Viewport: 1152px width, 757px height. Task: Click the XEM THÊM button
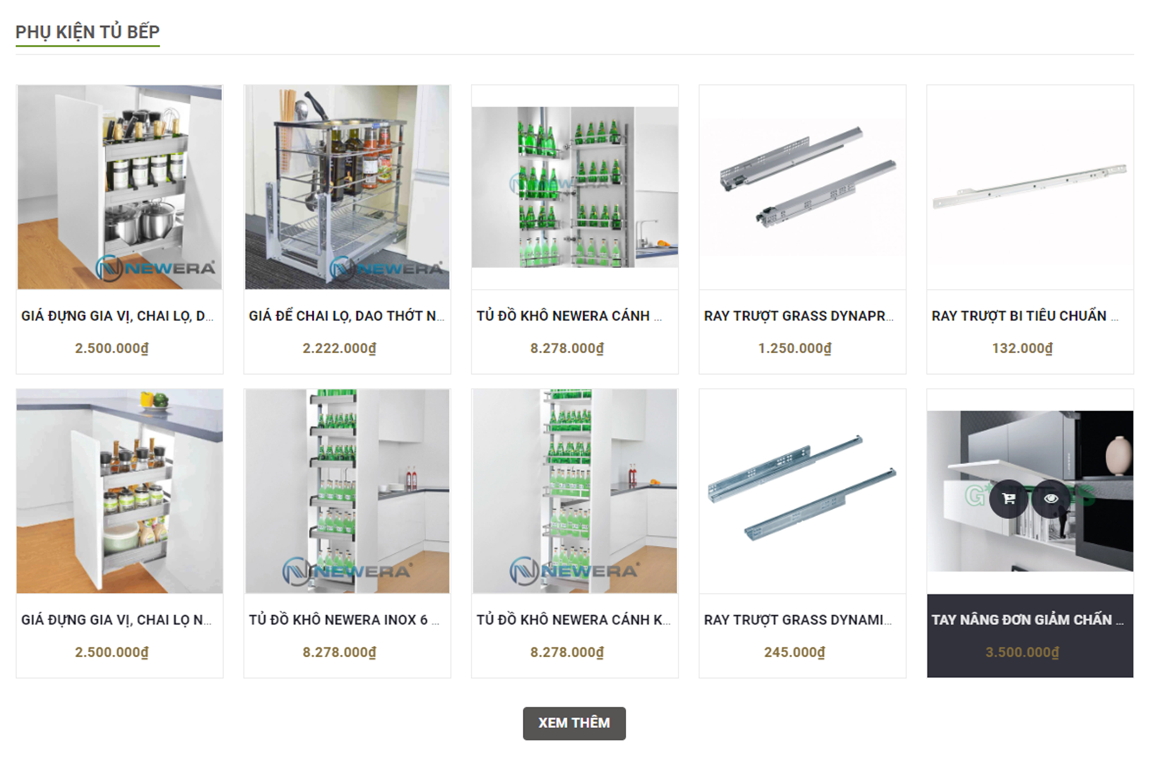click(x=574, y=723)
